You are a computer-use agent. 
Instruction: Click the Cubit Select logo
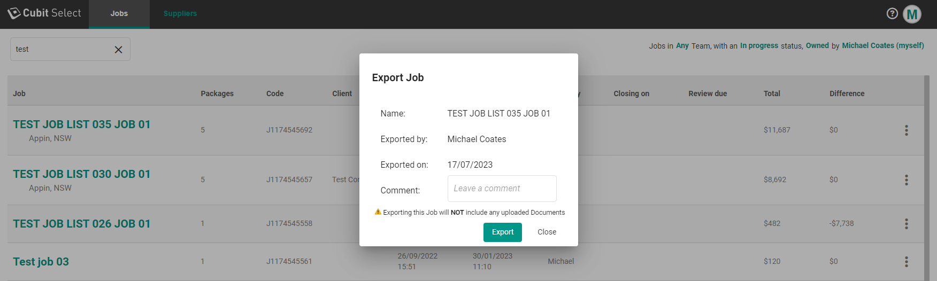tap(44, 13)
